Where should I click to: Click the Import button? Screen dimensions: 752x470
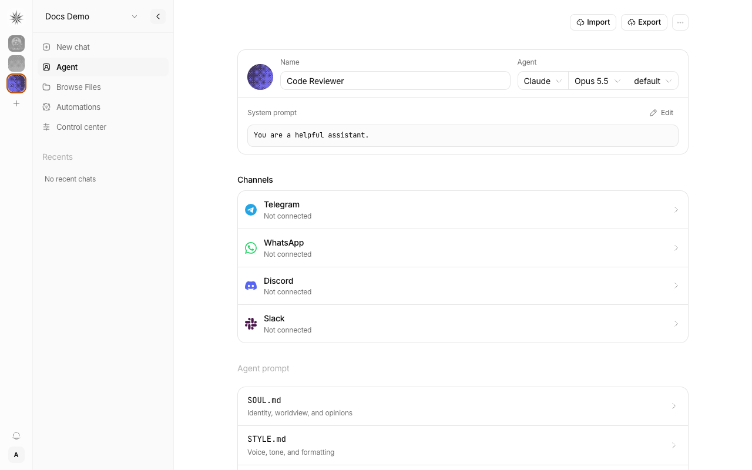(x=593, y=22)
